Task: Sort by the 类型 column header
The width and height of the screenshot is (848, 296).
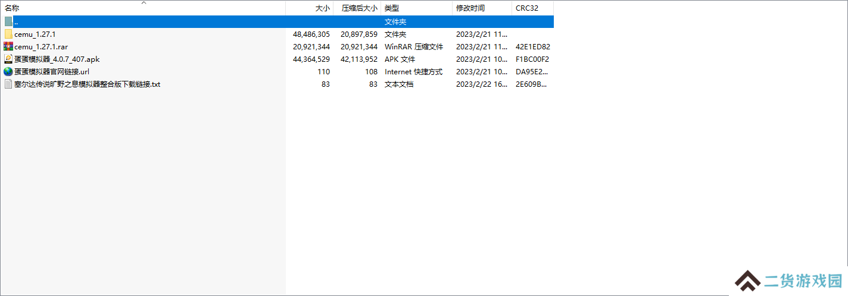Action: [x=416, y=8]
